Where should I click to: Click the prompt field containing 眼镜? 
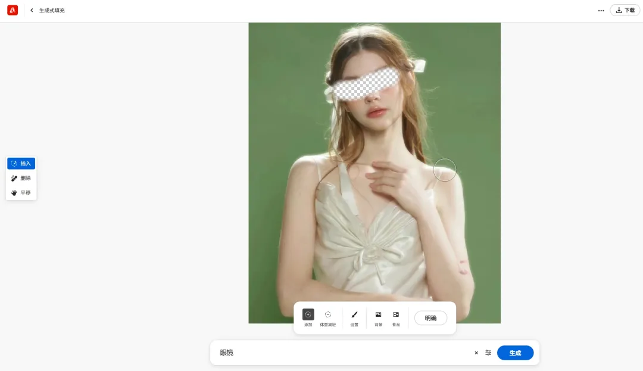339,353
